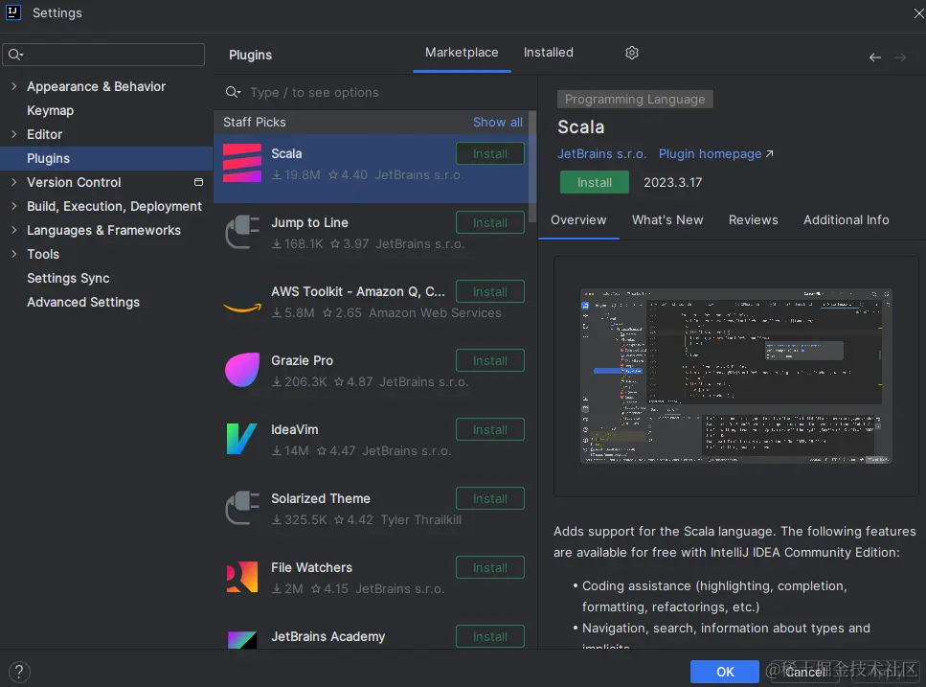This screenshot has height=687, width=926.
Task: Open the Plugin homepage link
Action: (715, 153)
